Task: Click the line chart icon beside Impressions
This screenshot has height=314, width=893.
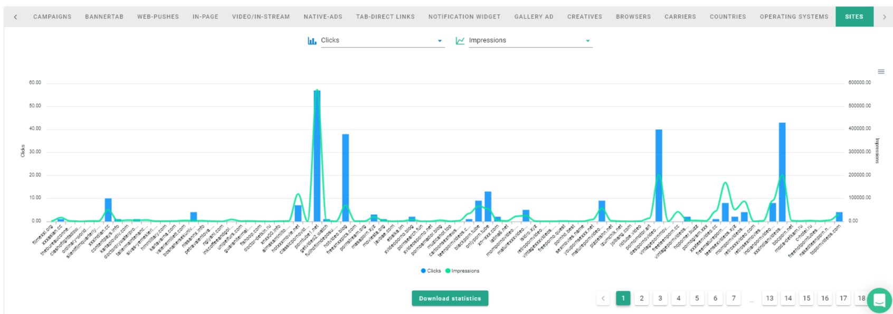Action: 460,41
